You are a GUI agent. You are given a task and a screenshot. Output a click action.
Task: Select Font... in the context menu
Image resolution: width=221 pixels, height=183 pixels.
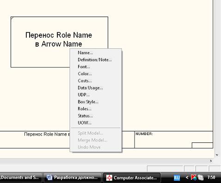(x=96, y=67)
